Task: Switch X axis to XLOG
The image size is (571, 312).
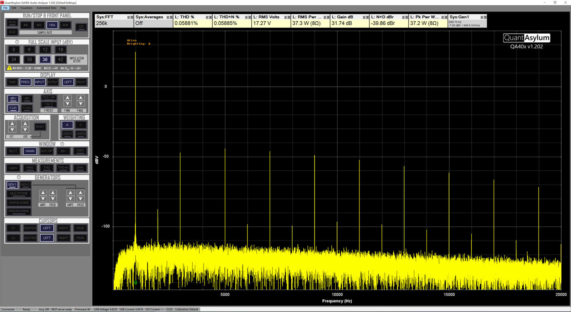Action: coord(27,108)
